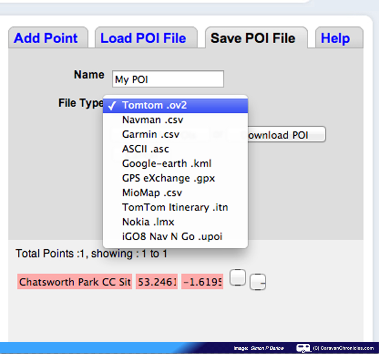Choose Navman .csv file type
The height and width of the screenshot is (354, 379).
pyautogui.click(x=152, y=120)
